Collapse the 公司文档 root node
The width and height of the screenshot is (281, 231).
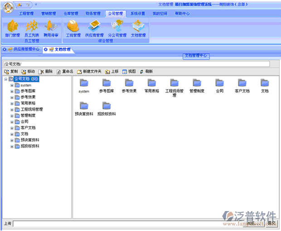tap(5, 79)
